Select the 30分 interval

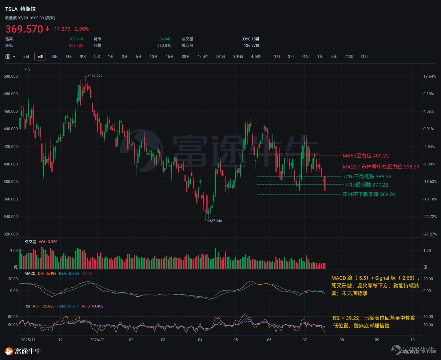click(186, 56)
